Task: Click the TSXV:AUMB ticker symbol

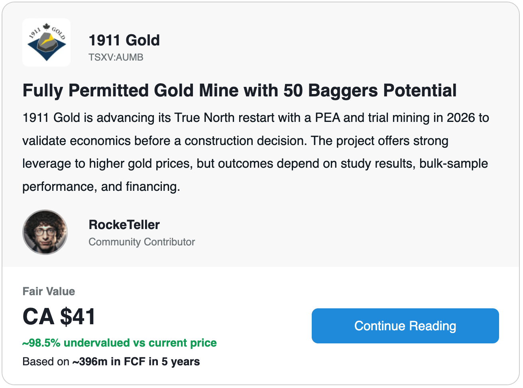Action: 116,57
